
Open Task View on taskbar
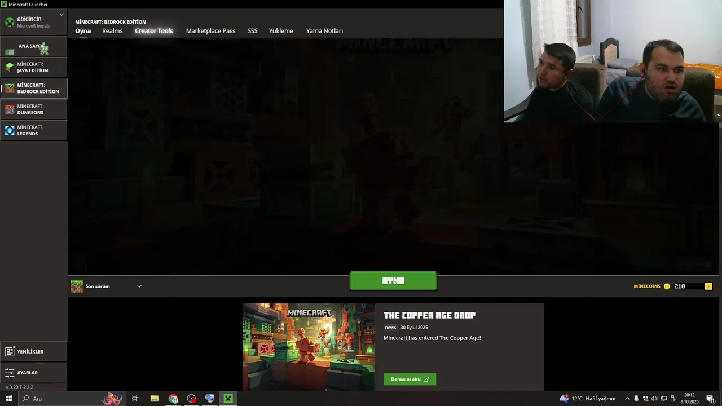[x=135, y=399]
